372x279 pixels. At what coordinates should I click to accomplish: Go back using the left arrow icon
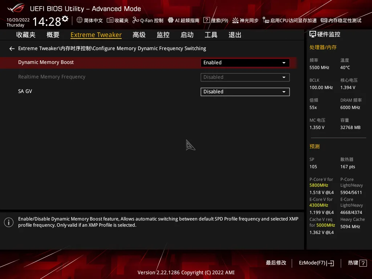point(12,49)
